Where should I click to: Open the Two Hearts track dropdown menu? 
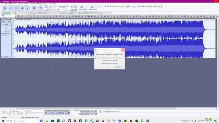pos(7,19)
